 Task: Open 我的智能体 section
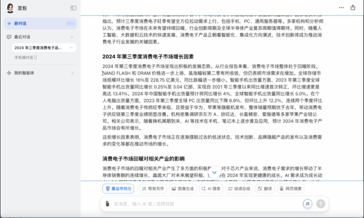[x=40, y=73]
